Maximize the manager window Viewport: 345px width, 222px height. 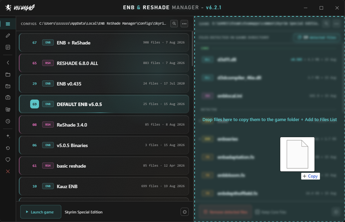pyautogui.click(x=321, y=8)
